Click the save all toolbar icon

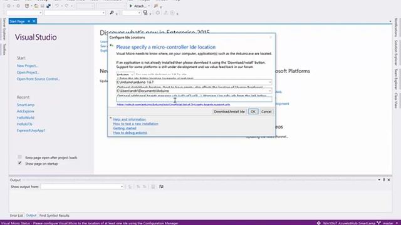[x=48, y=6]
